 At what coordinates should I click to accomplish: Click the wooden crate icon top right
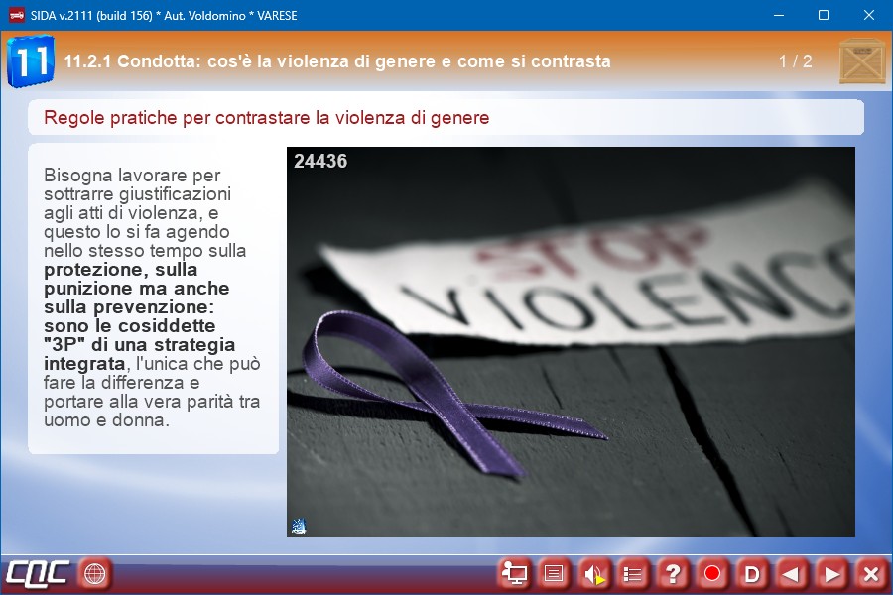861,61
